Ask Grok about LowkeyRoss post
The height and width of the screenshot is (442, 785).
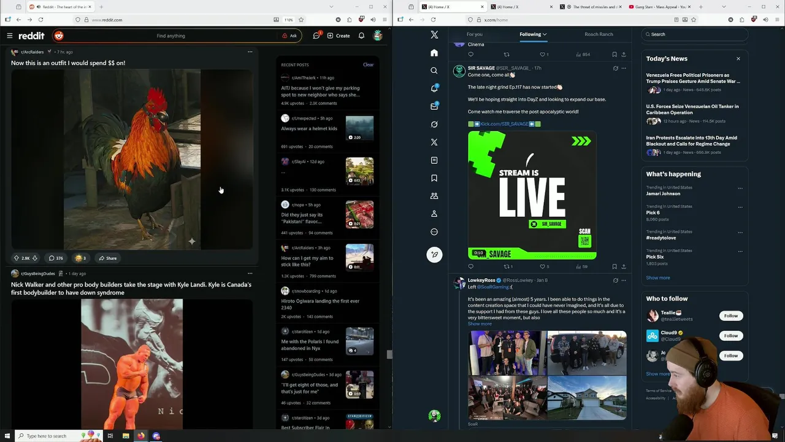tap(615, 280)
